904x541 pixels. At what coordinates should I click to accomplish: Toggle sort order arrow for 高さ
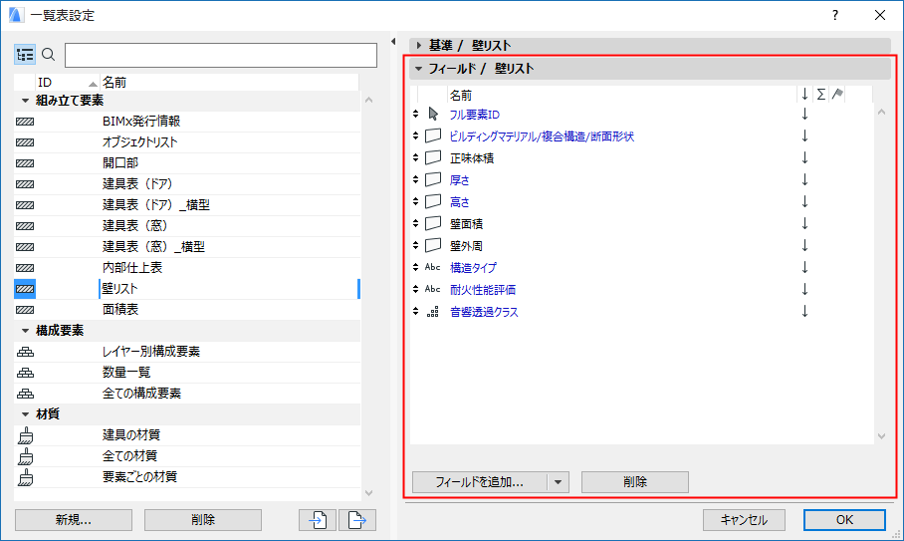coord(804,201)
